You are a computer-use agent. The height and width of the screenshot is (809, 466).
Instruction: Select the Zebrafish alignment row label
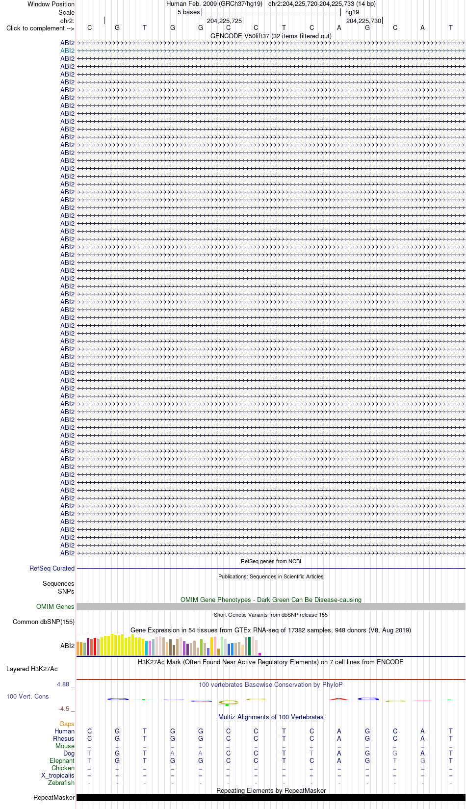coord(61,783)
